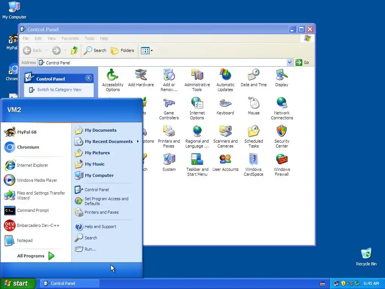Open the Add Hardware applet

[x=141, y=78]
